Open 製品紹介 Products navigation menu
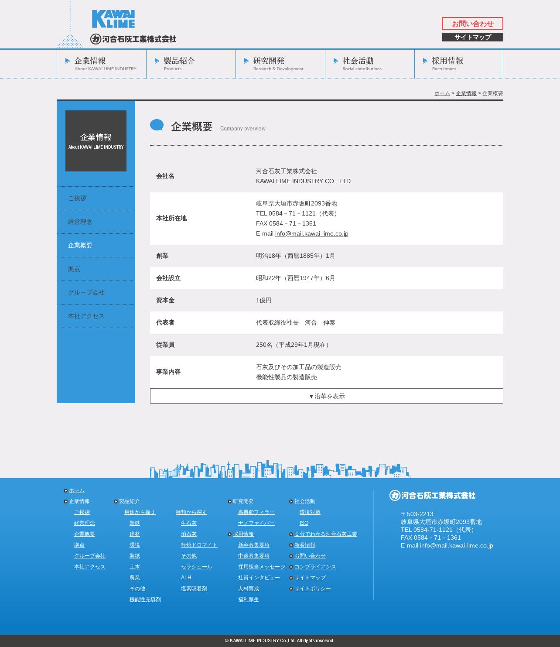The height and width of the screenshot is (647, 560). [191, 64]
